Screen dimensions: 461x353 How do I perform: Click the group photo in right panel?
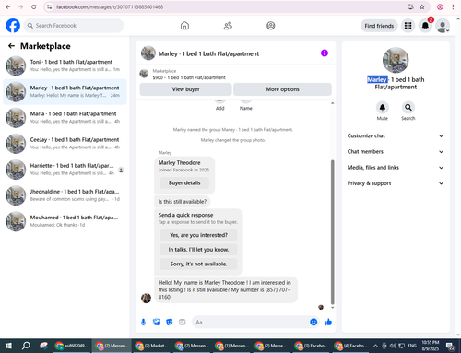click(x=396, y=60)
